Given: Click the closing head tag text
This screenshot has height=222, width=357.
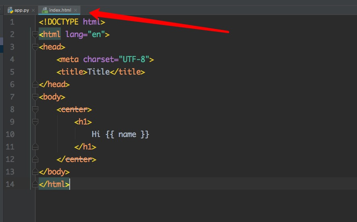Looking at the screenshot, I should [54, 85].
